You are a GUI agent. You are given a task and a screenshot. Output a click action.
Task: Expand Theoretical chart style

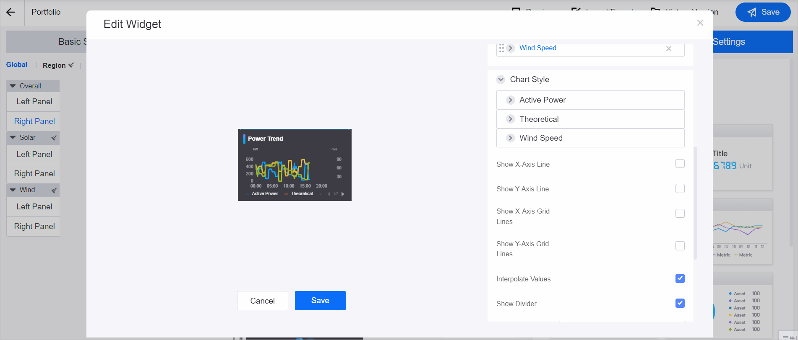pos(510,119)
